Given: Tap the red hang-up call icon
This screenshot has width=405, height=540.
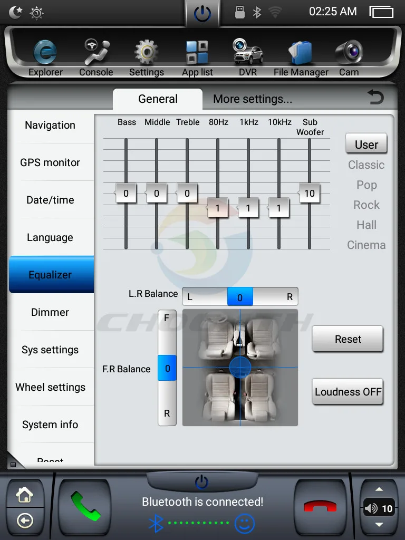Looking at the screenshot, I should pos(320,506).
